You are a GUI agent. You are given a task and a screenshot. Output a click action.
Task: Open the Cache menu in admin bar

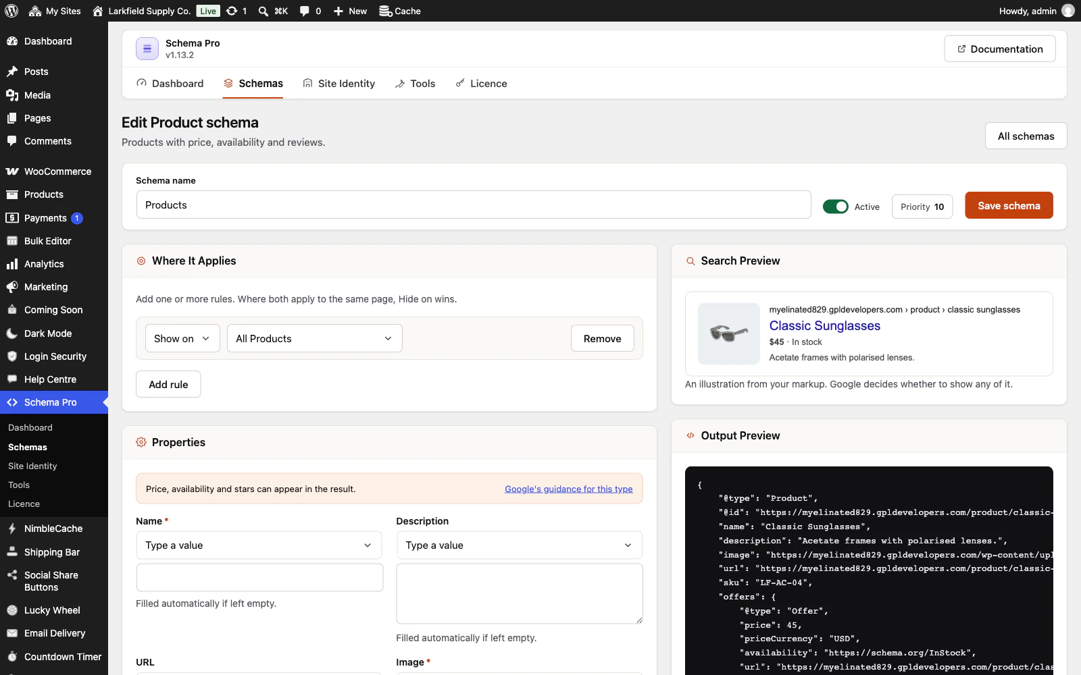tap(400, 11)
